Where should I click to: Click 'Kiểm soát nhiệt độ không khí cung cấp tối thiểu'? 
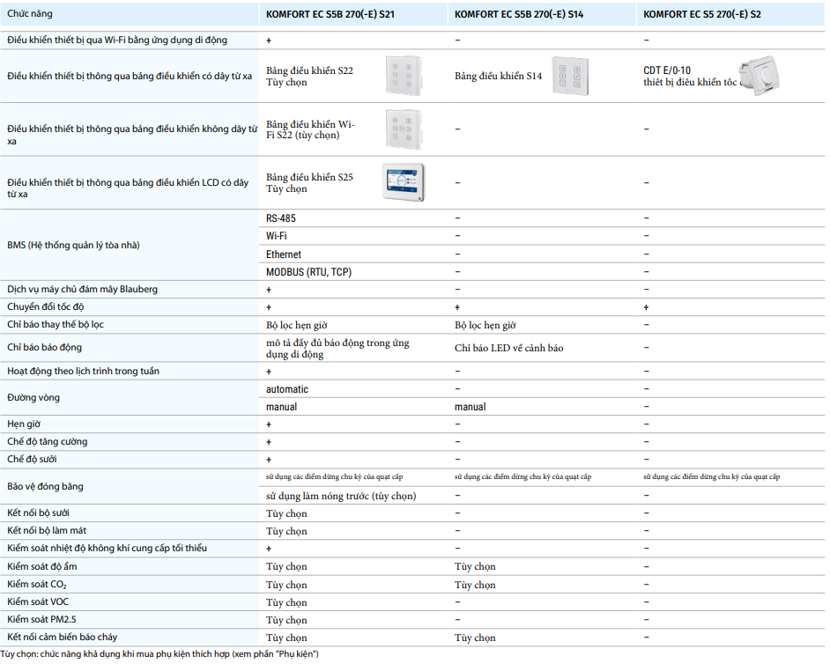[107, 548]
